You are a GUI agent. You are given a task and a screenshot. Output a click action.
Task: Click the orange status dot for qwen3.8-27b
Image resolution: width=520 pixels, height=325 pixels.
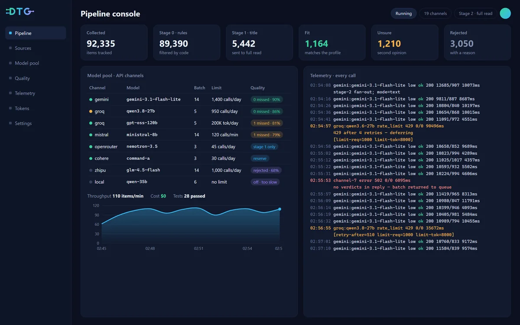tap(91, 111)
